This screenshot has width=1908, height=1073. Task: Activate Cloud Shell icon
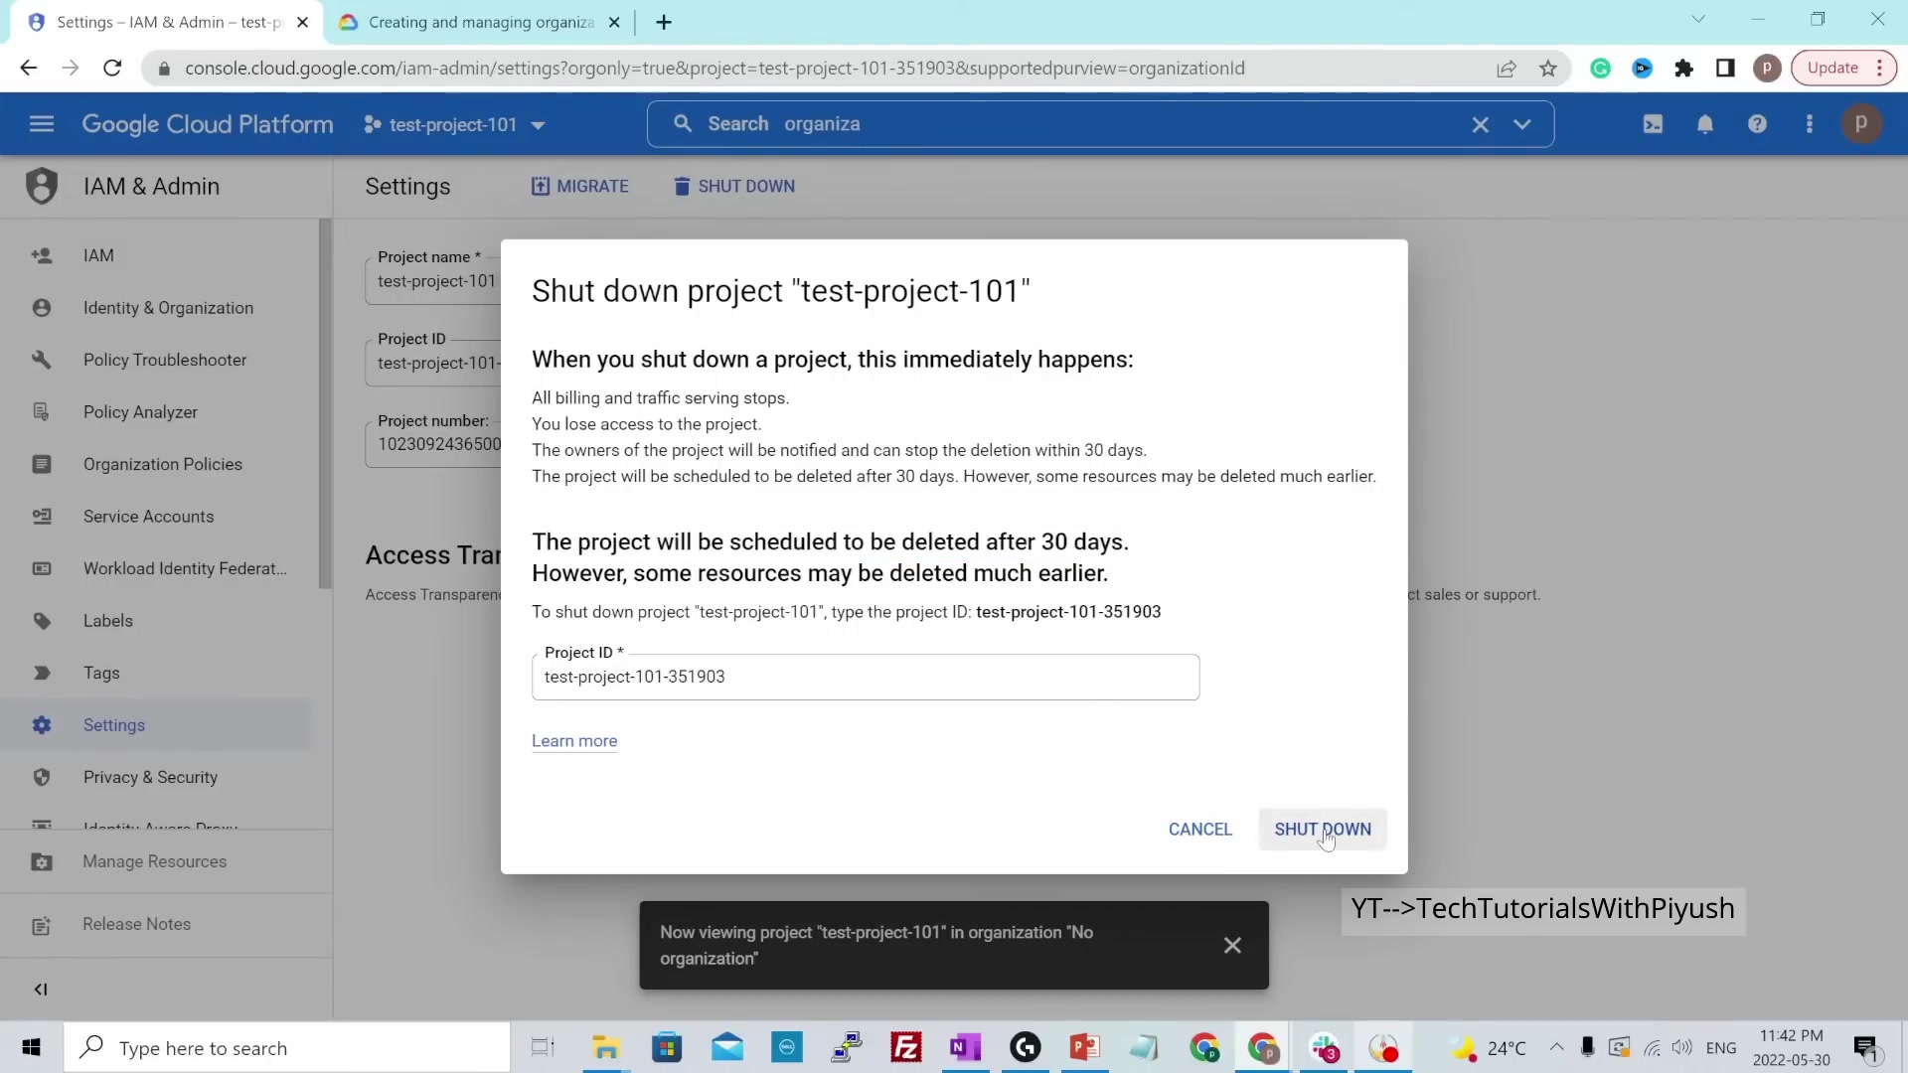coord(1653,124)
